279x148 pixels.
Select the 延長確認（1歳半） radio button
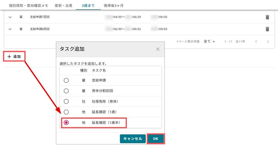pos(66,123)
